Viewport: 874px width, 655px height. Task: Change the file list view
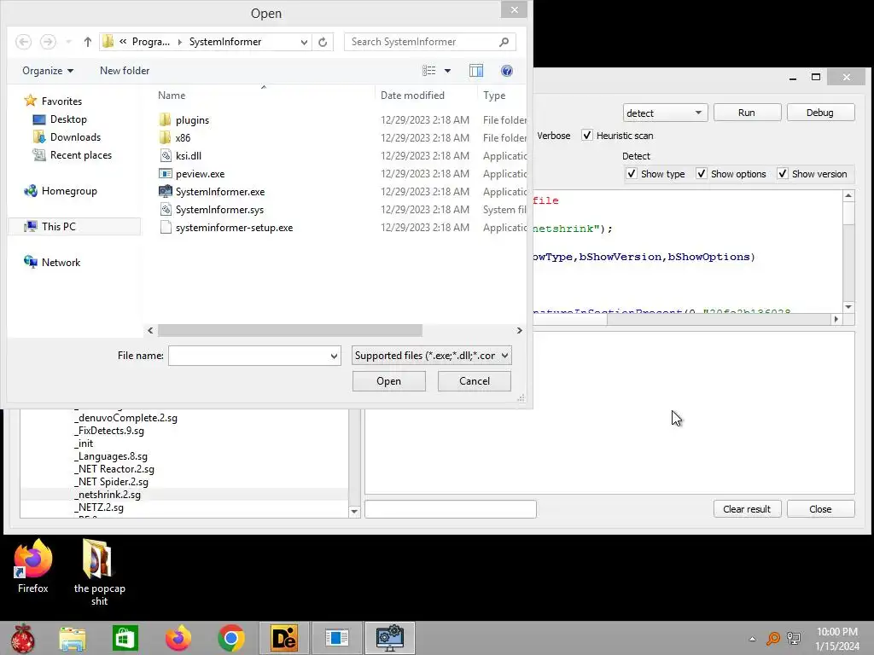pos(429,71)
